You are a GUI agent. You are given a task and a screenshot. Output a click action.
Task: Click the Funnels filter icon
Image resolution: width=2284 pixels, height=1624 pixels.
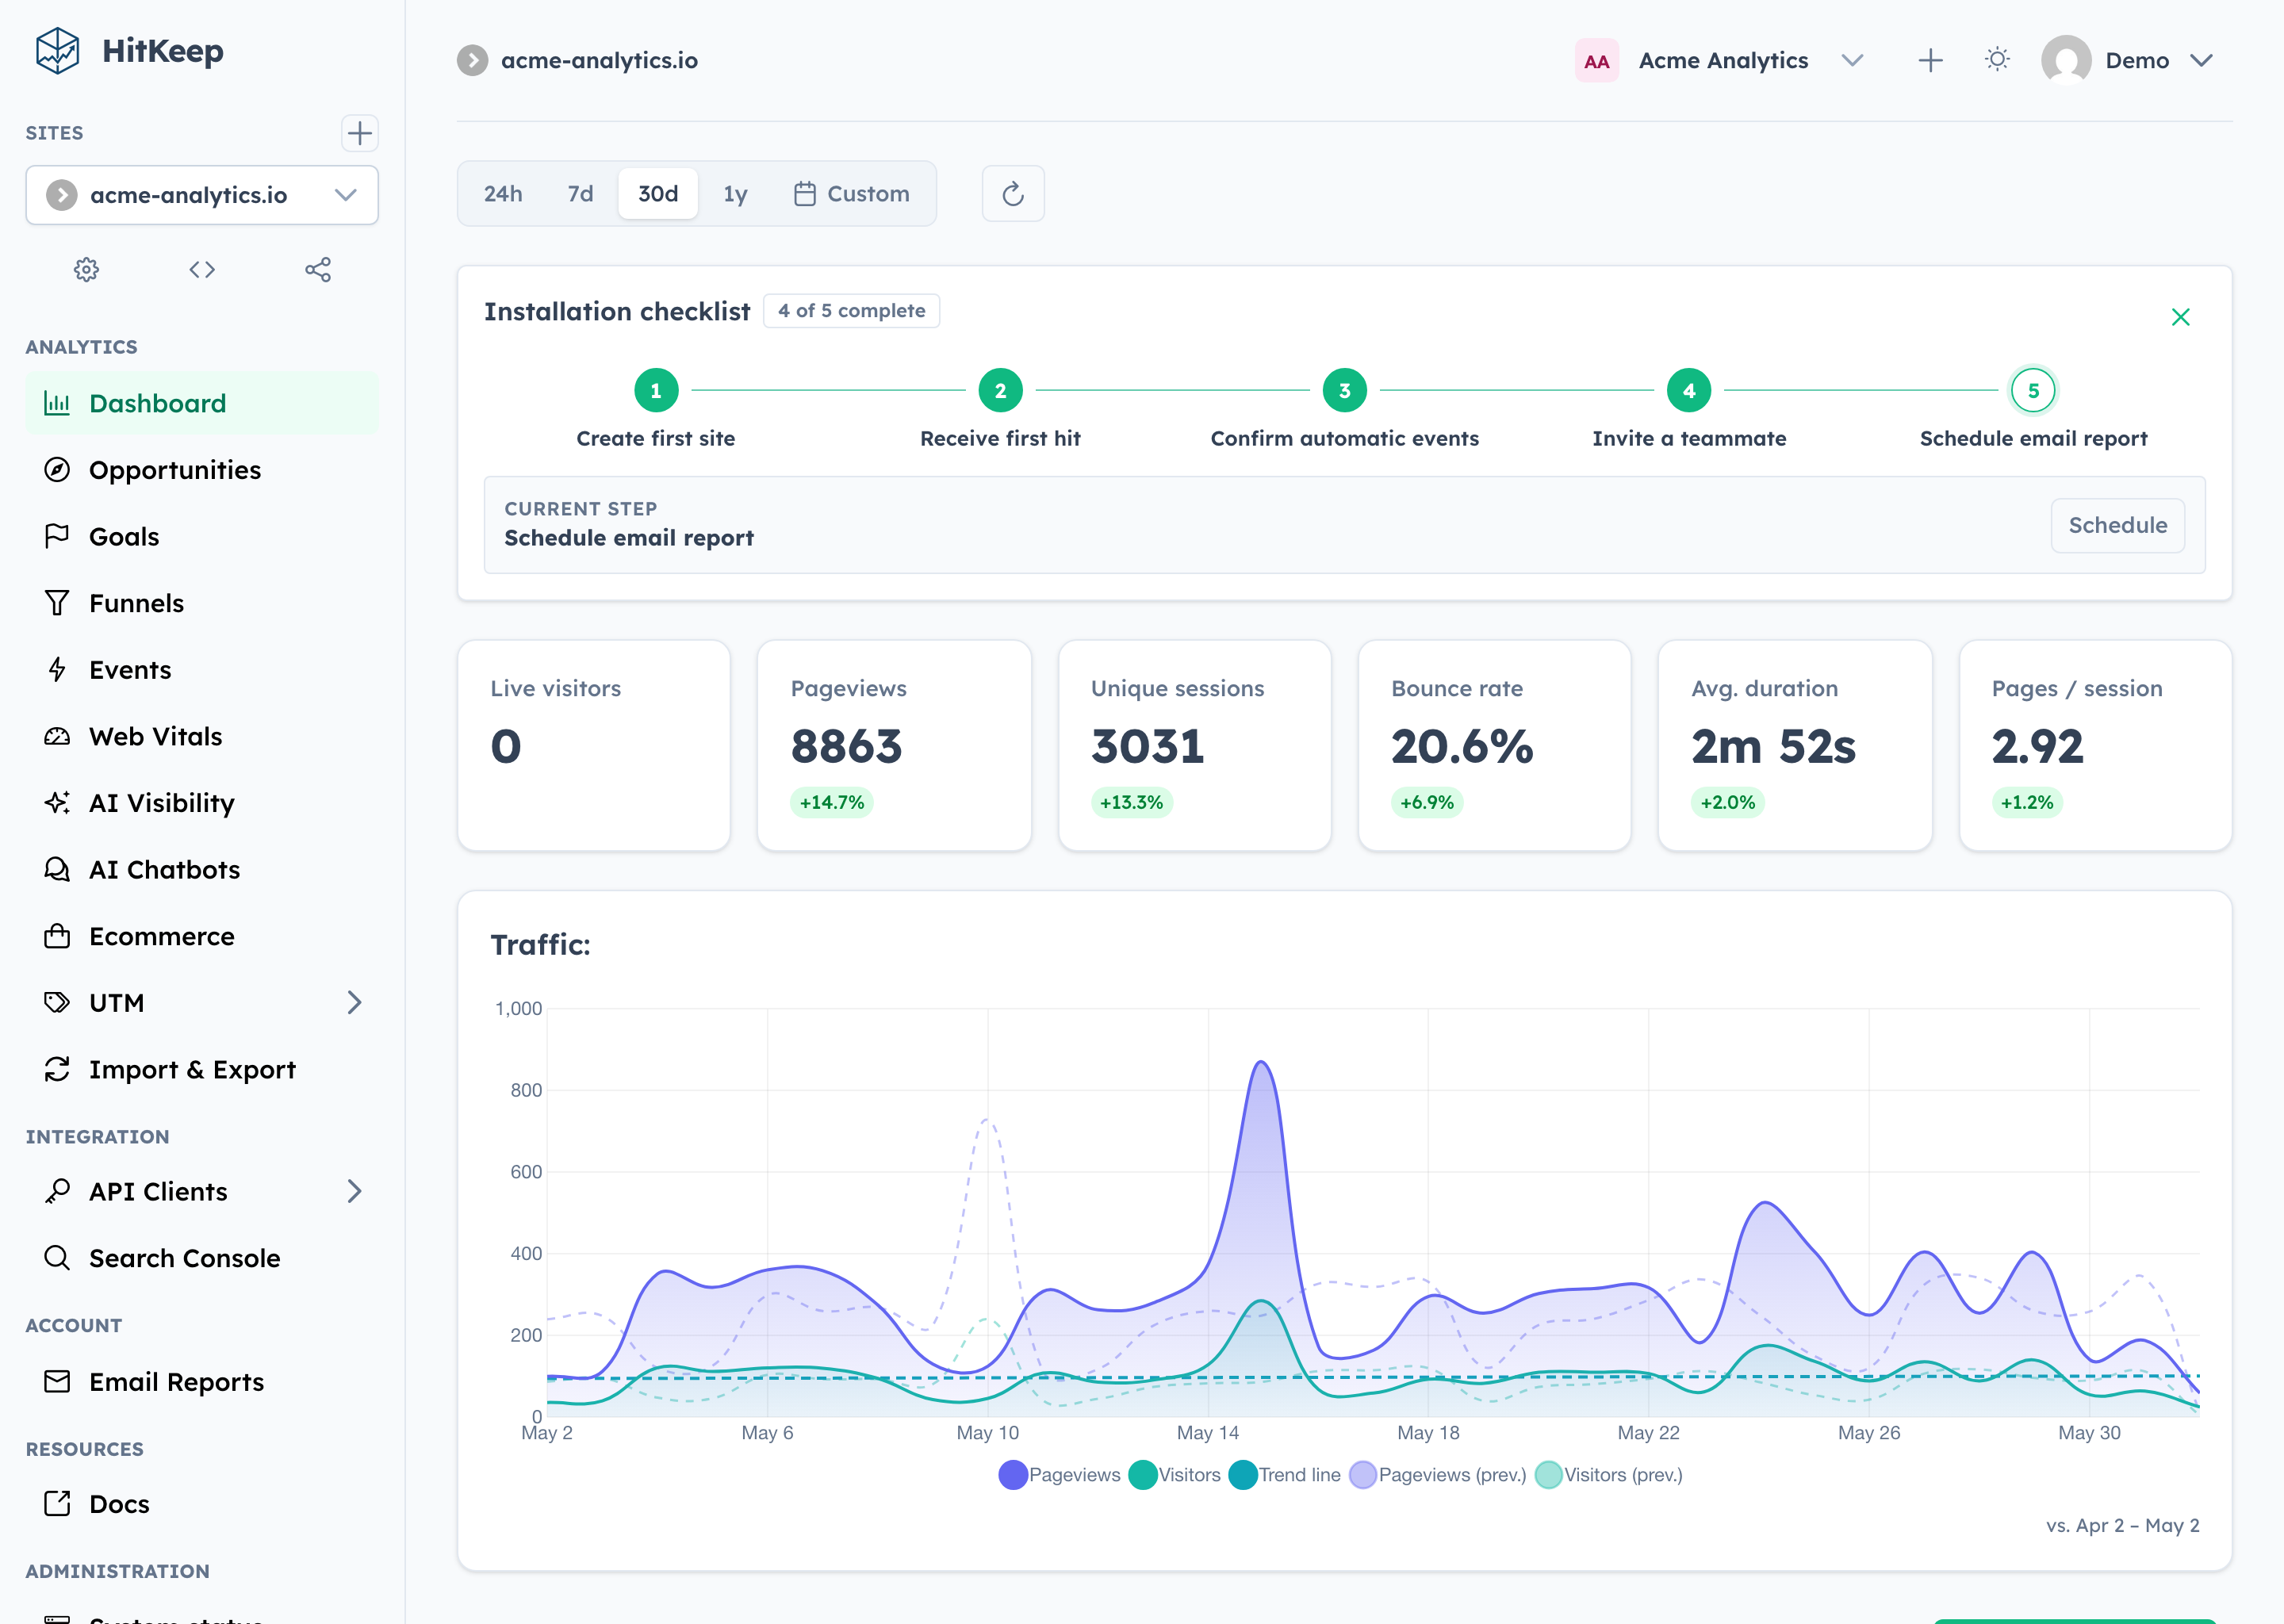57,603
